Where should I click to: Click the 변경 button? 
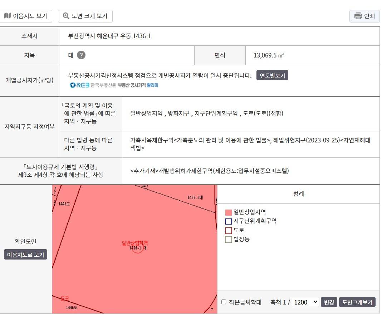point(329,302)
